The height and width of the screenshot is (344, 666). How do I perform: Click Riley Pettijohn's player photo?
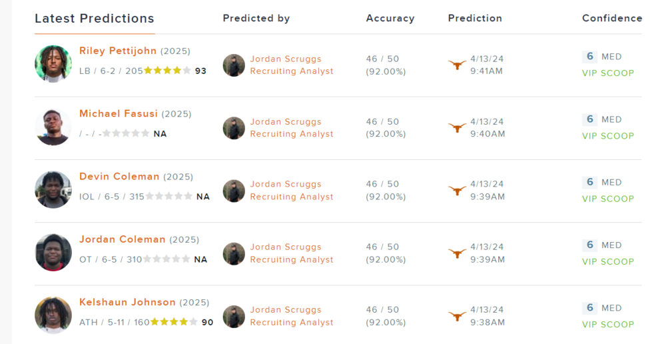53,64
